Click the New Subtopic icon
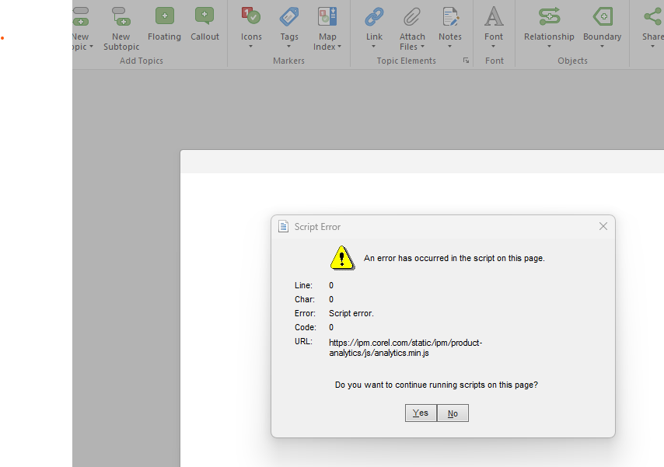The height and width of the screenshot is (467, 664). 121,16
